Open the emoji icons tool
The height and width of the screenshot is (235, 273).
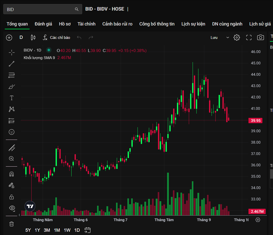[x=12, y=132]
